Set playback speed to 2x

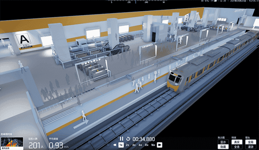(127, 145)
